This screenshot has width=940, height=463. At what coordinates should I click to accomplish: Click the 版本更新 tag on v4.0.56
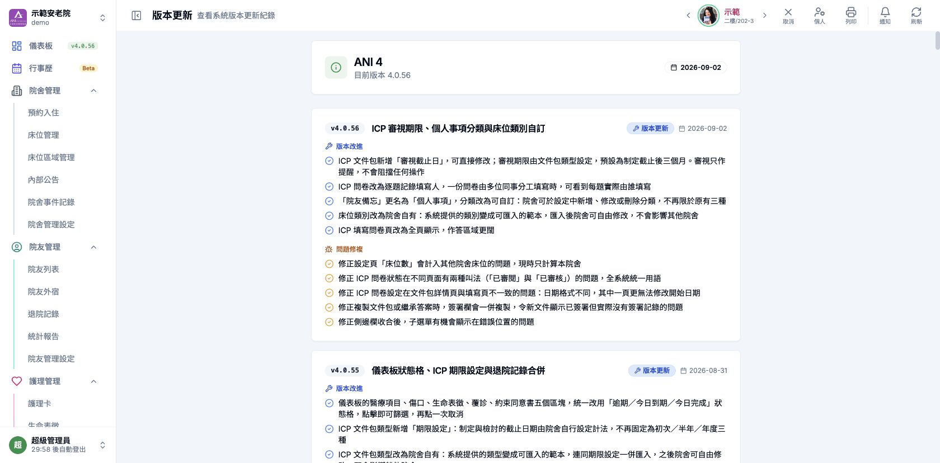[650, 129]
